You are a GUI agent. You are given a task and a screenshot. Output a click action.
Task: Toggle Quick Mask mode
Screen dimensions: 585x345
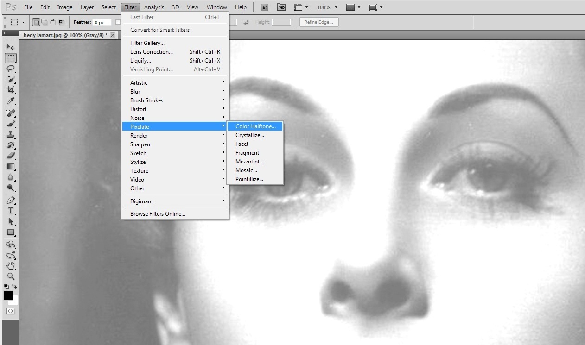point(10,311)
